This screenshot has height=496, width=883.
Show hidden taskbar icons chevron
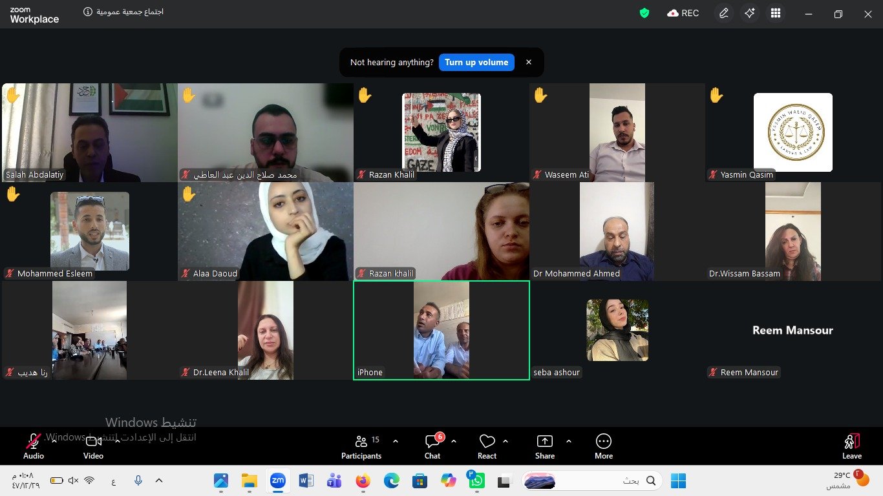click(159, 480)
